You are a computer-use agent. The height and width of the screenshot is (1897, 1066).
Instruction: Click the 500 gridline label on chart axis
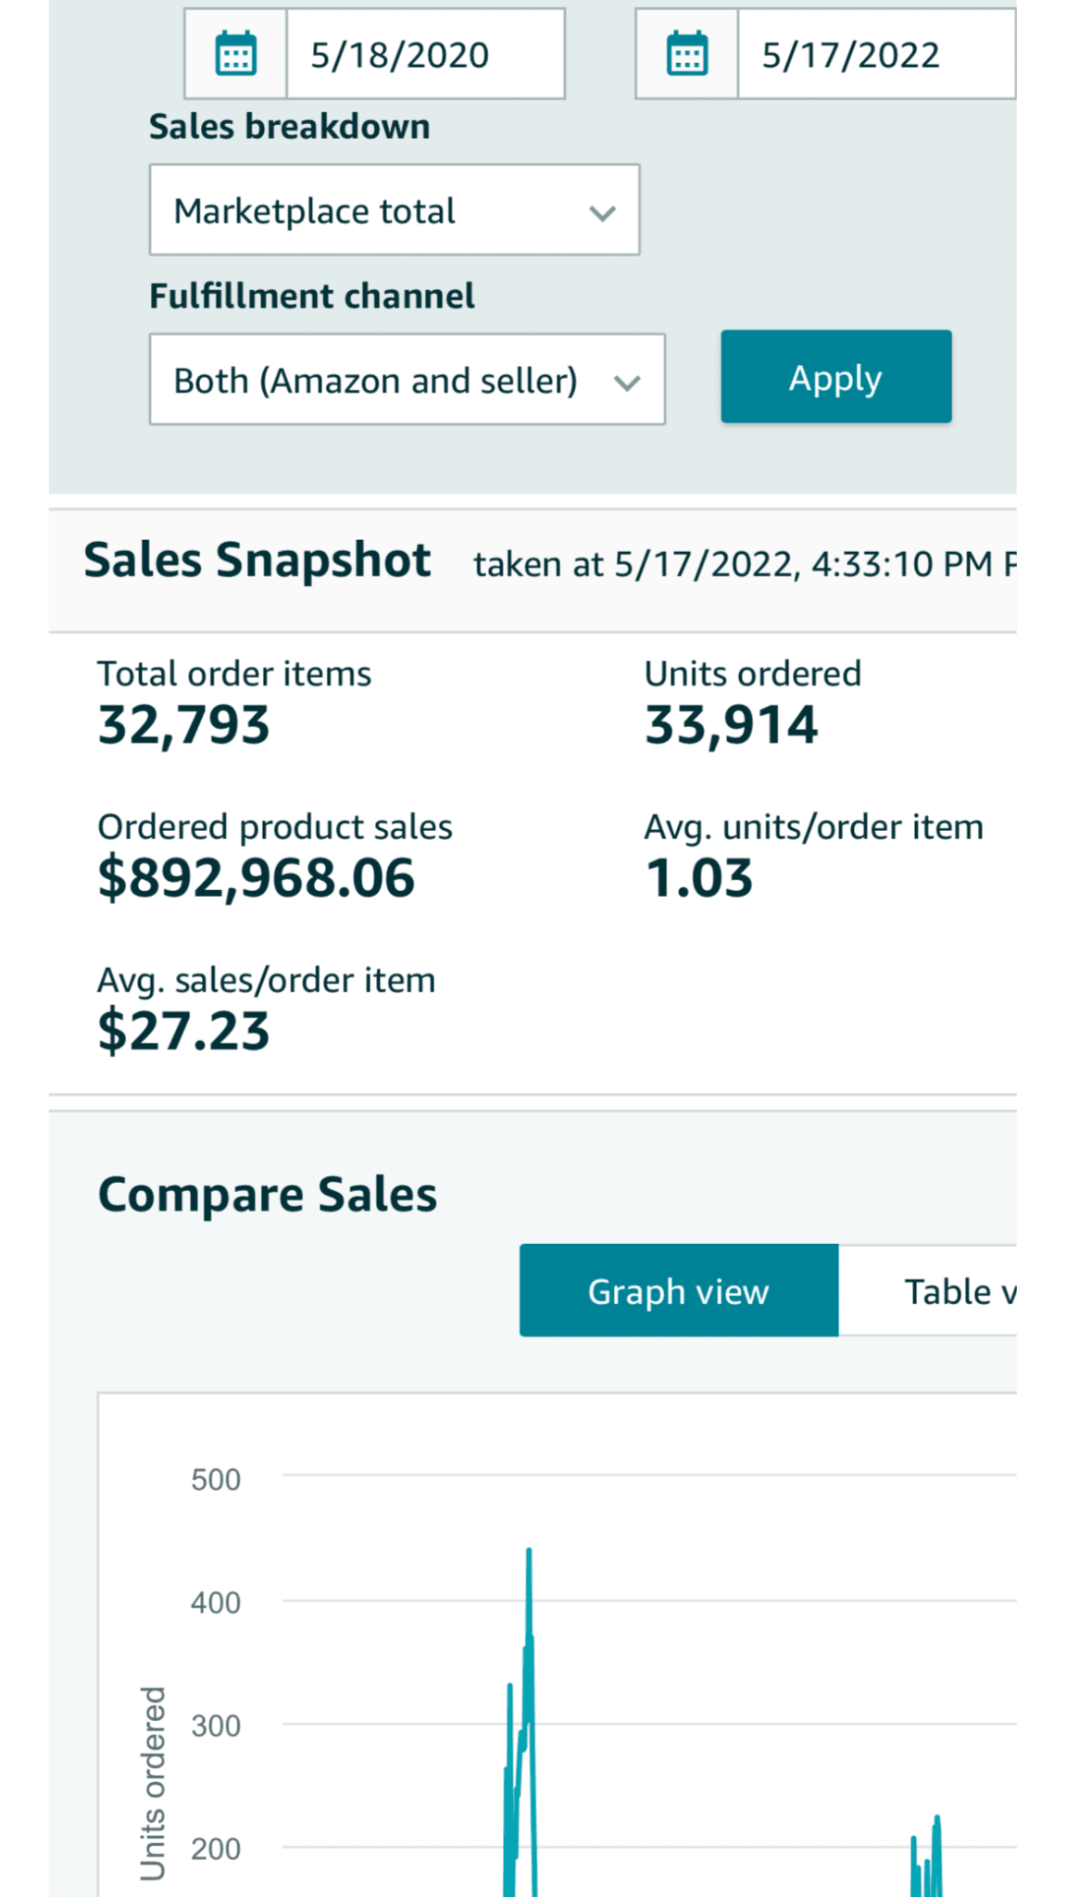[216, 1479]
